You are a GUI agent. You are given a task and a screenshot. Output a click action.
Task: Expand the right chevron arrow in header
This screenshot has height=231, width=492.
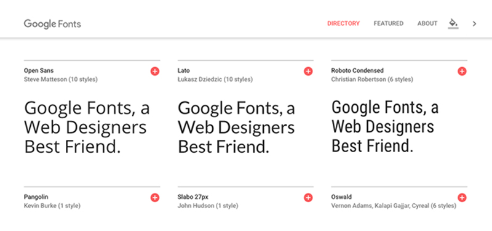point(474,23)
